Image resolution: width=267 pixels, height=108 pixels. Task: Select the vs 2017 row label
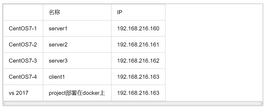point(19,93)
